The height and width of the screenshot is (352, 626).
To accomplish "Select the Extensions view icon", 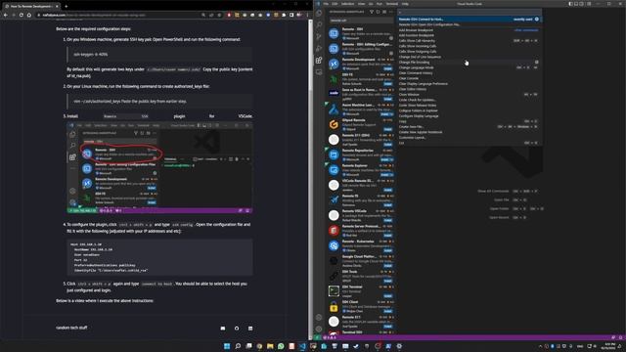I will (319, 61).
